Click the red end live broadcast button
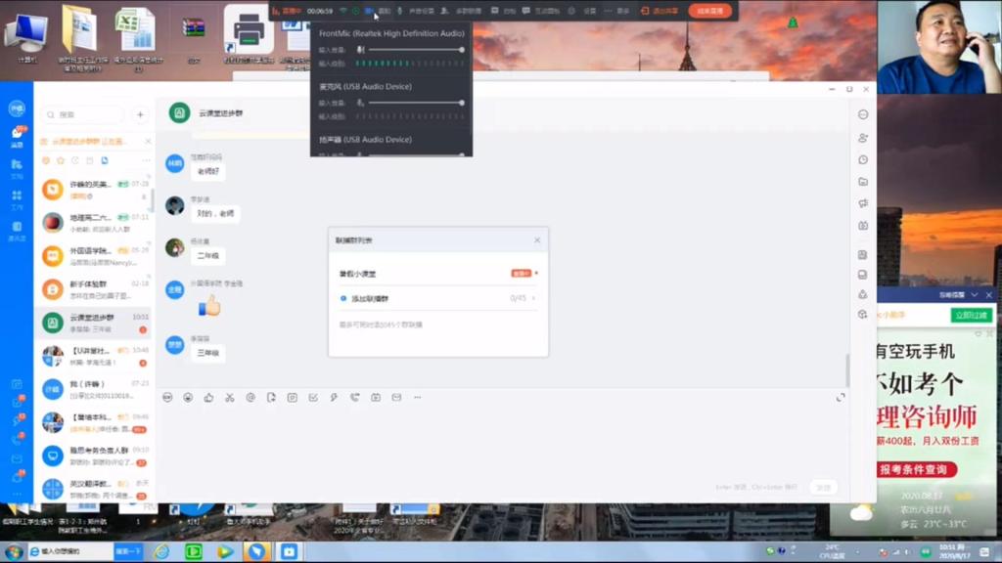Image resolution: width=1002 pixels, height=563 pixels. coord(710,11)
